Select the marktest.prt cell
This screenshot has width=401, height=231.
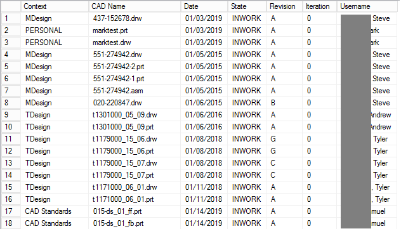pyautogui.click(x=135, y=30)
